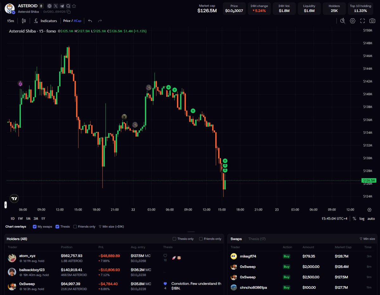Image resolution: width=380 pixels, height=295 pixels.
Task: Switch chart to Price mode
Action: (67, 21)
